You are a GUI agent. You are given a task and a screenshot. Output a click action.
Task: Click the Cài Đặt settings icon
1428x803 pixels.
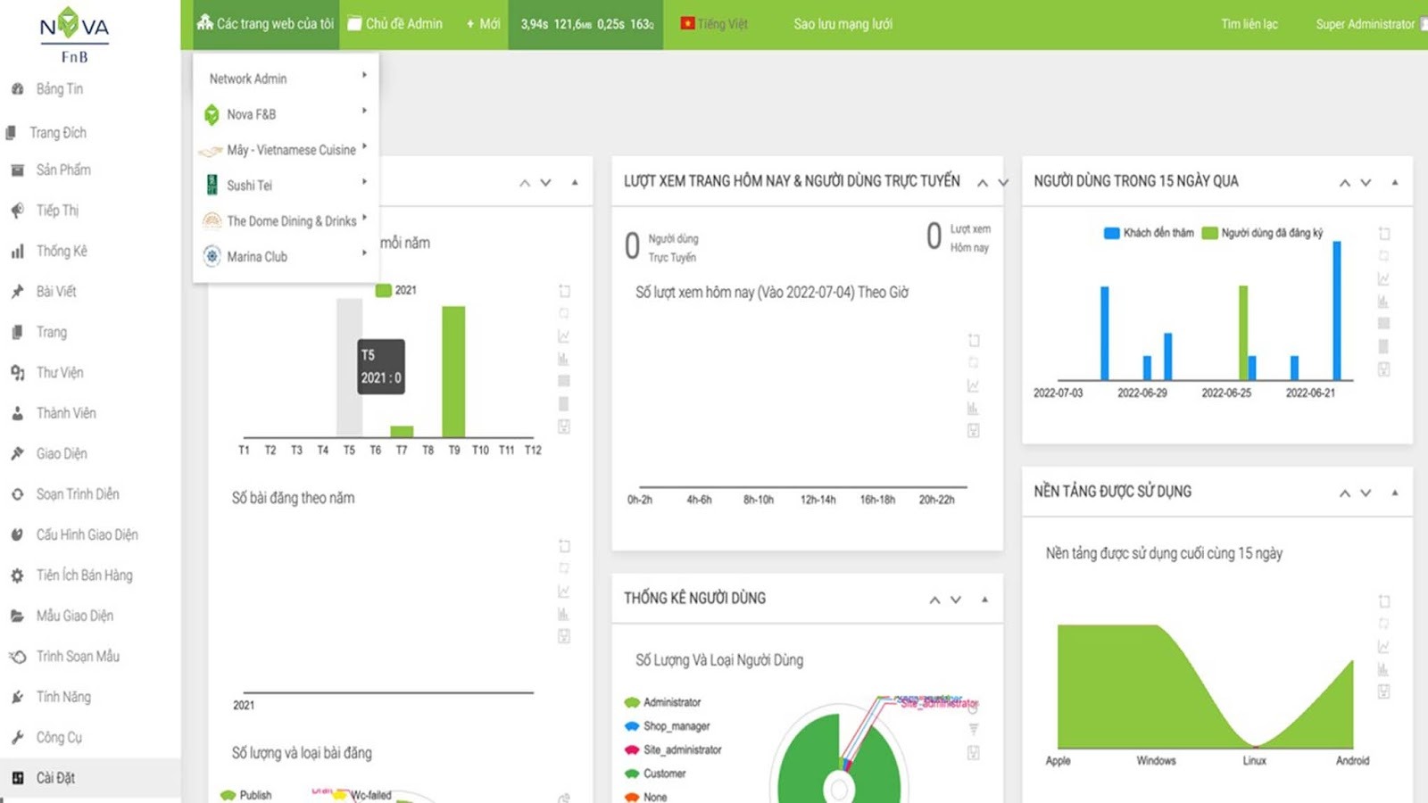tap(17, 778)
